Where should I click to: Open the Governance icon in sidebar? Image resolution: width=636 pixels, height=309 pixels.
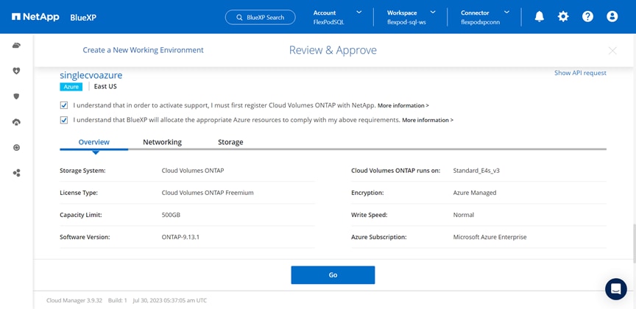click(16, 122)
